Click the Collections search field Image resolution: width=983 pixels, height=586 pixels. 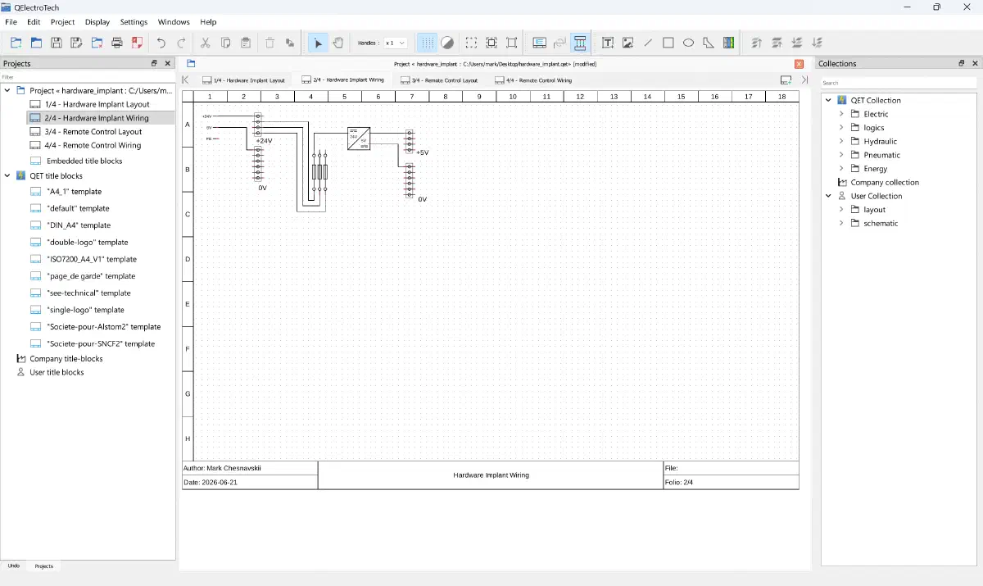tap(899, 83)
